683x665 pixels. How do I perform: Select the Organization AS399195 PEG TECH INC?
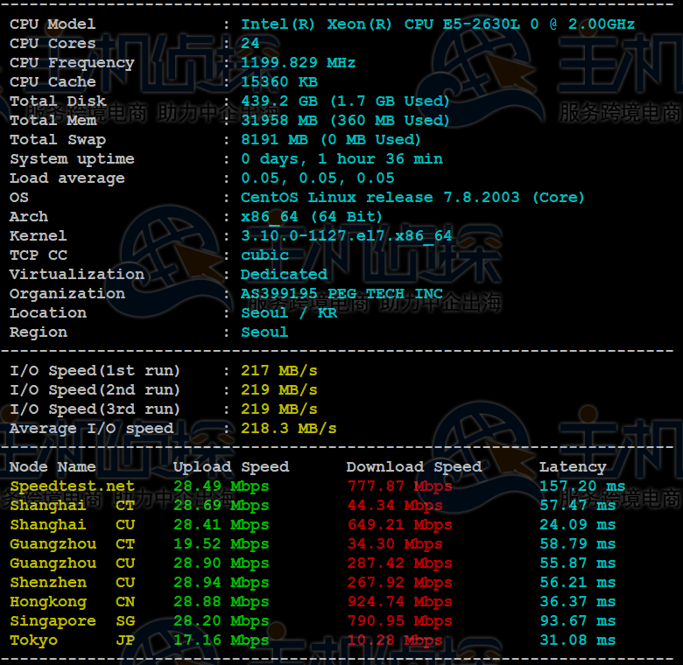pyautogui.click(x=341, y=294)
